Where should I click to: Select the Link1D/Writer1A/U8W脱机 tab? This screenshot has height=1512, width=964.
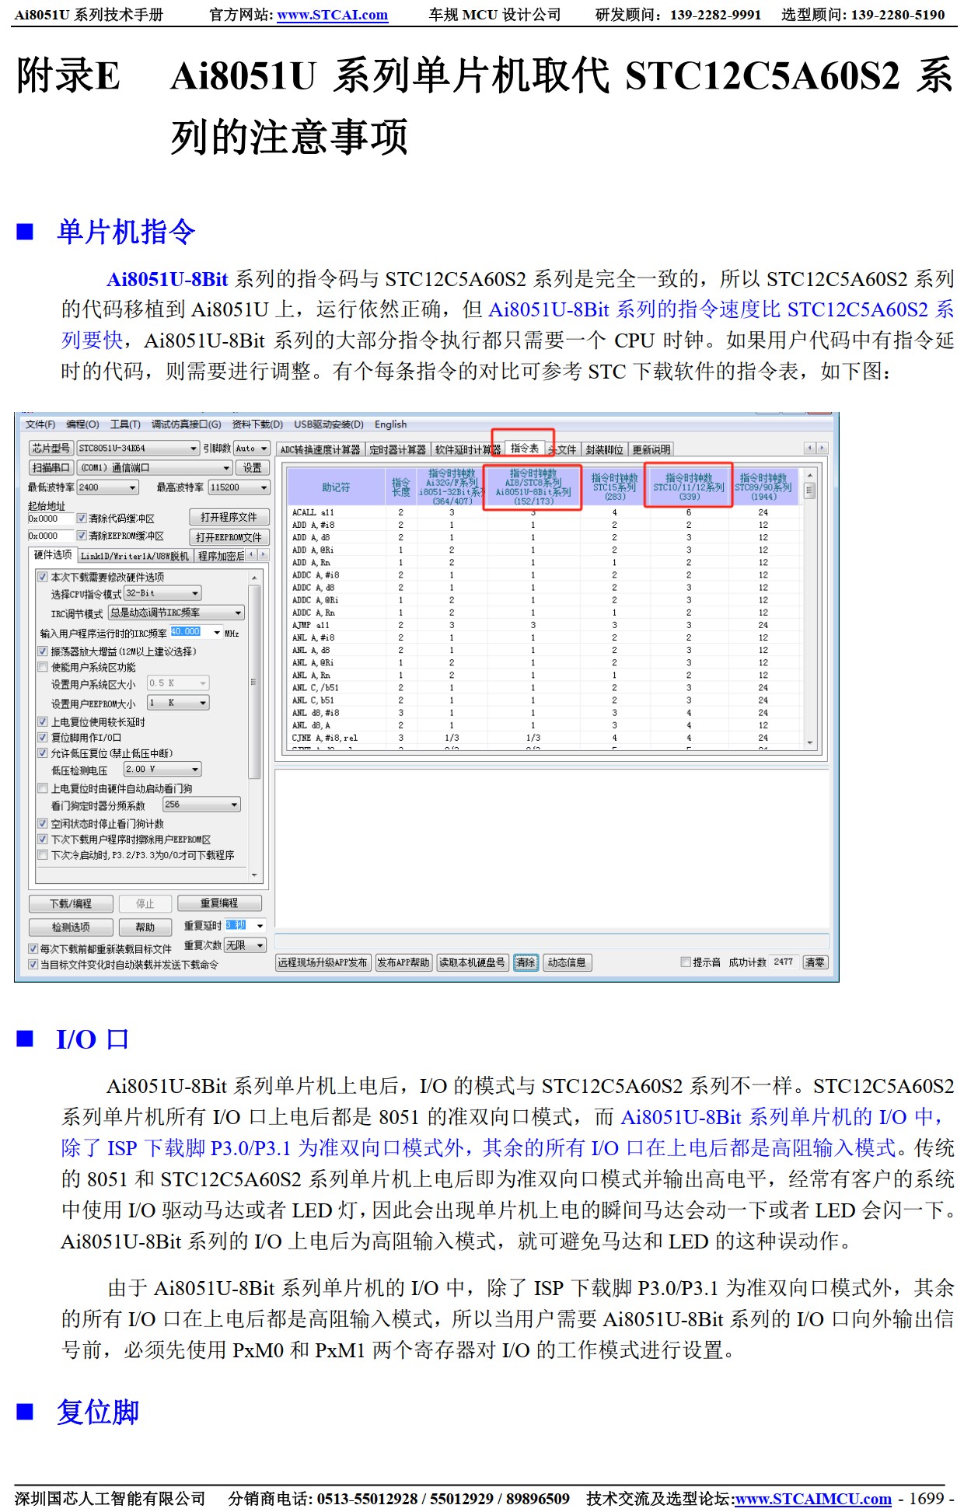134,557
